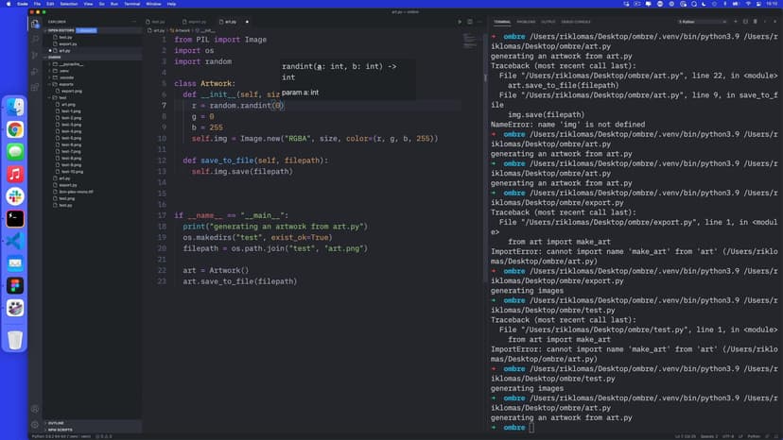
Task: Expand the Outline section
Action: tap(57, 423)
